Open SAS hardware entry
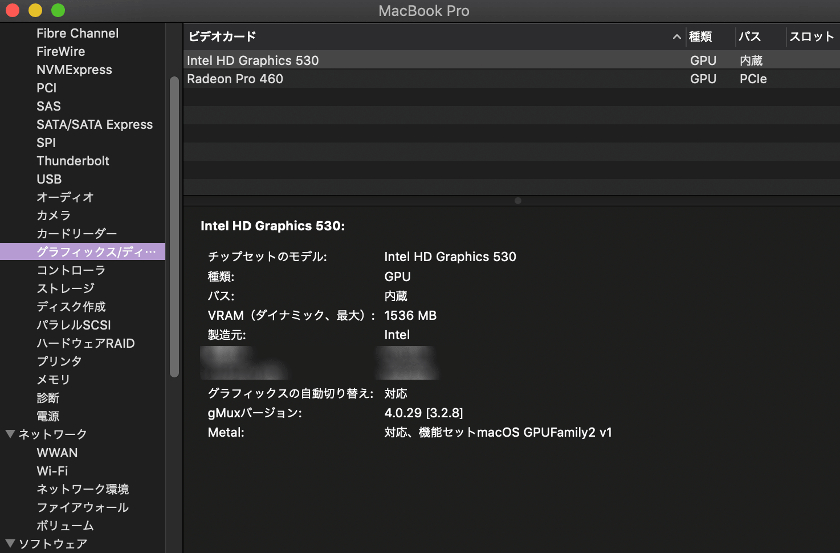 [48, 106]
